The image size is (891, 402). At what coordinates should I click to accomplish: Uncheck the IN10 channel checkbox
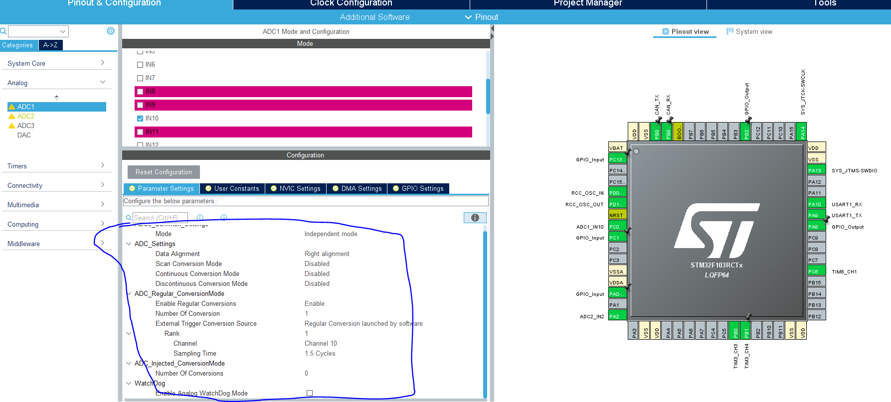[x=140, y=119]
